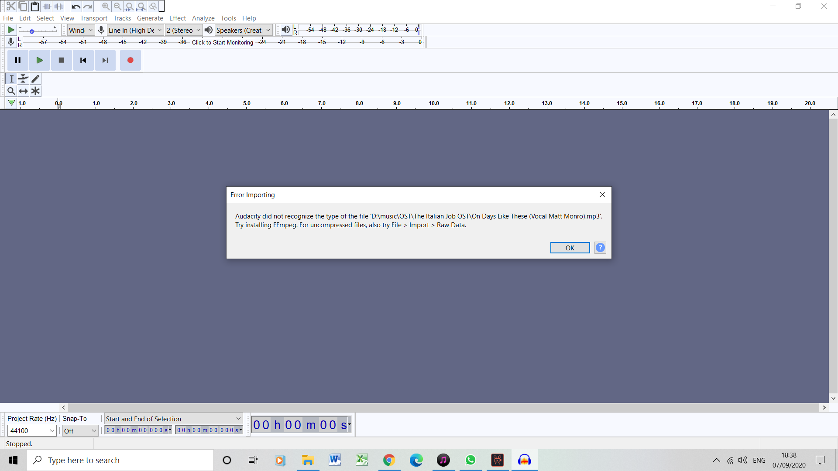Click the Skip to Start button
The image size is (838, 471).
(83, 60)
